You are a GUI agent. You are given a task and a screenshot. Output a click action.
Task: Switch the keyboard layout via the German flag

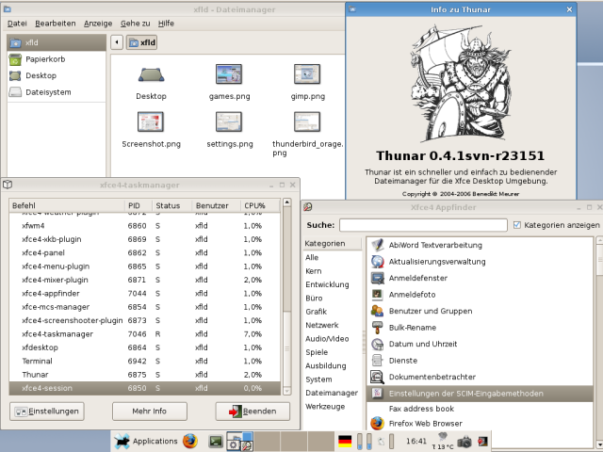[345, 442]
